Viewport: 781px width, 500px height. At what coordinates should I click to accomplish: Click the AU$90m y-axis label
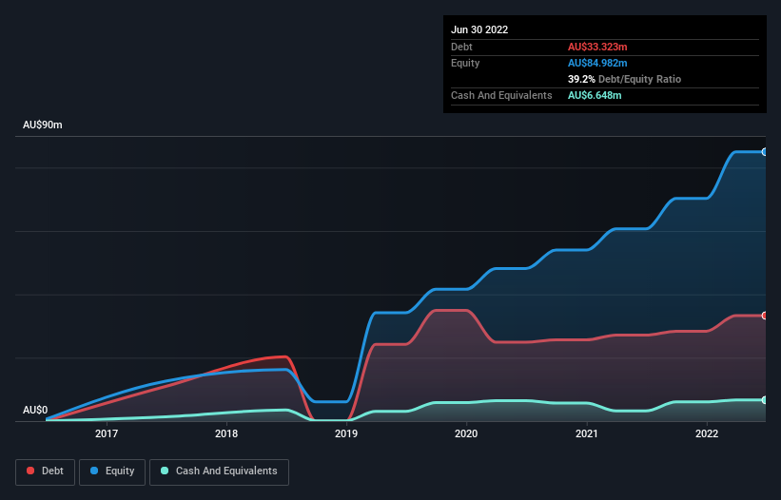coord(43,125)
